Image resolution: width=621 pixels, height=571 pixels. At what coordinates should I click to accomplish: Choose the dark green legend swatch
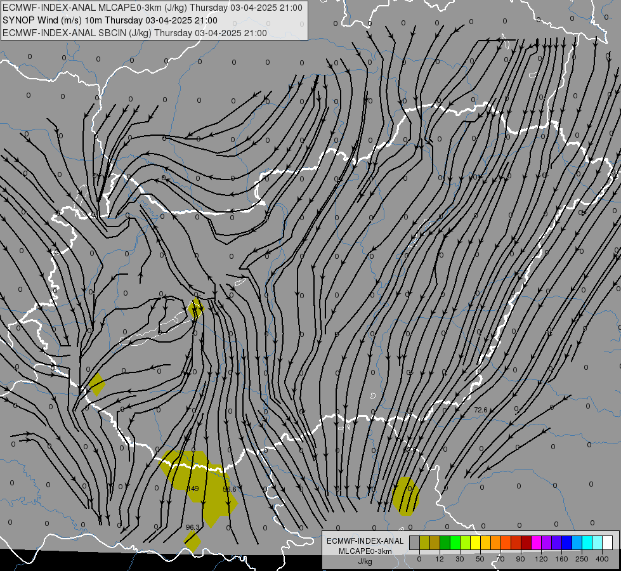(445, 542)
